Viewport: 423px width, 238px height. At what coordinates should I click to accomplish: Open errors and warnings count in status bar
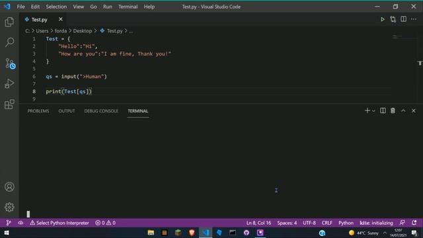tap(105, 223)
